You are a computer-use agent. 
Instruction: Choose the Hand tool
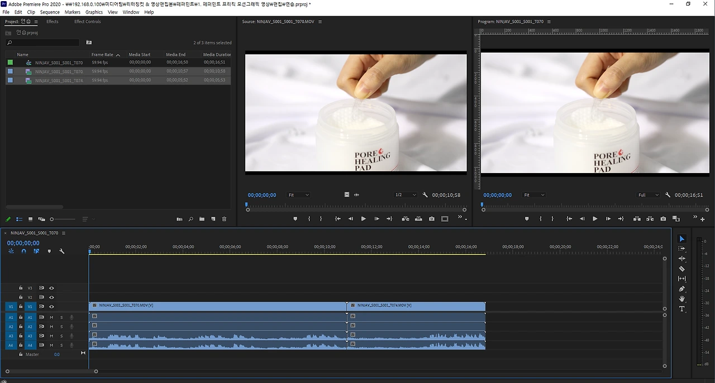(681, 299)
